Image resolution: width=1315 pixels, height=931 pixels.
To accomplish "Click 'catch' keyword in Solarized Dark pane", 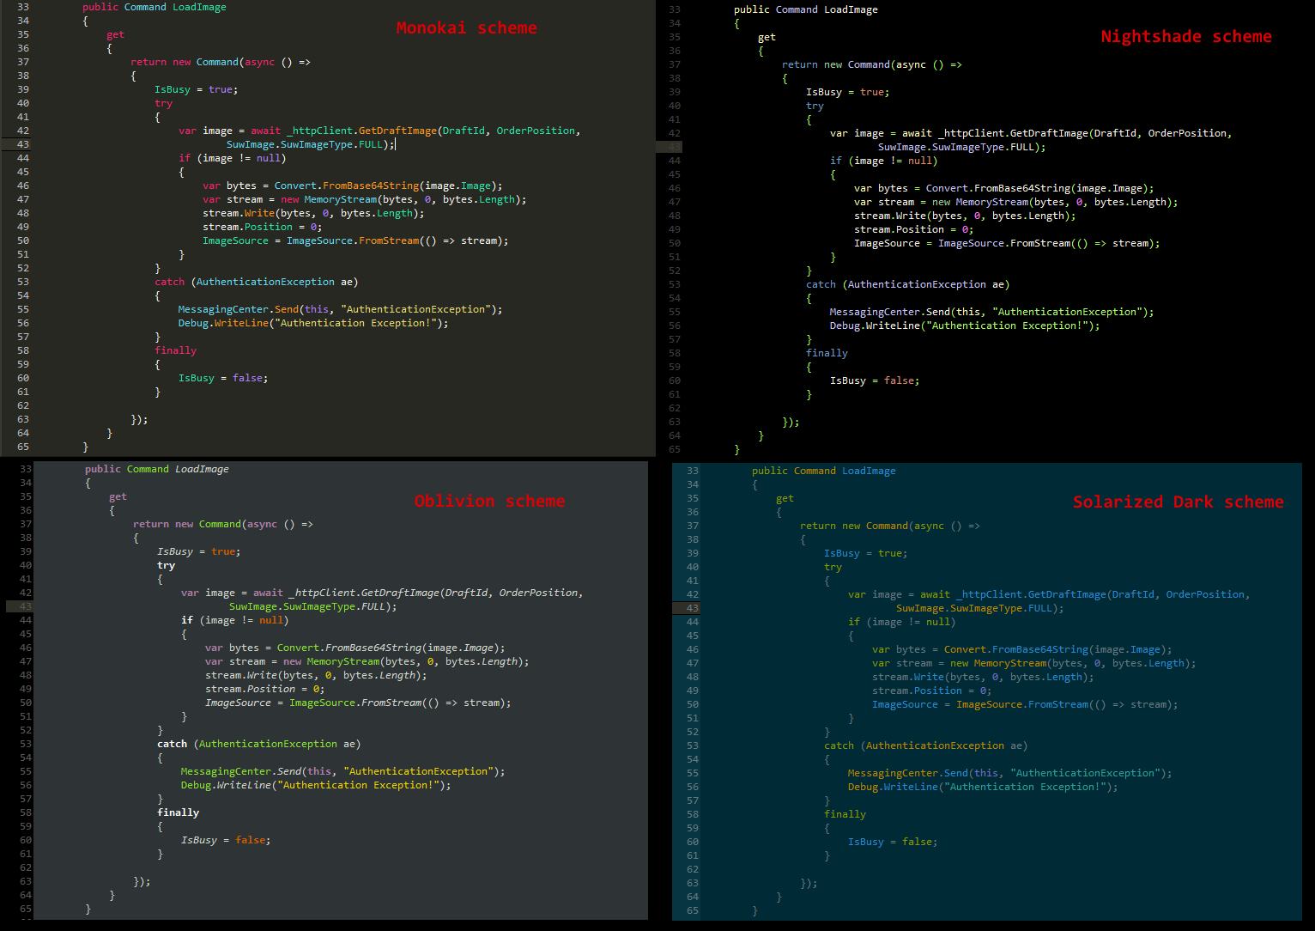I will pos(839,745).
